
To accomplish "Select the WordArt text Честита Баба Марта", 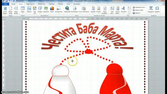I will (87, 36).
